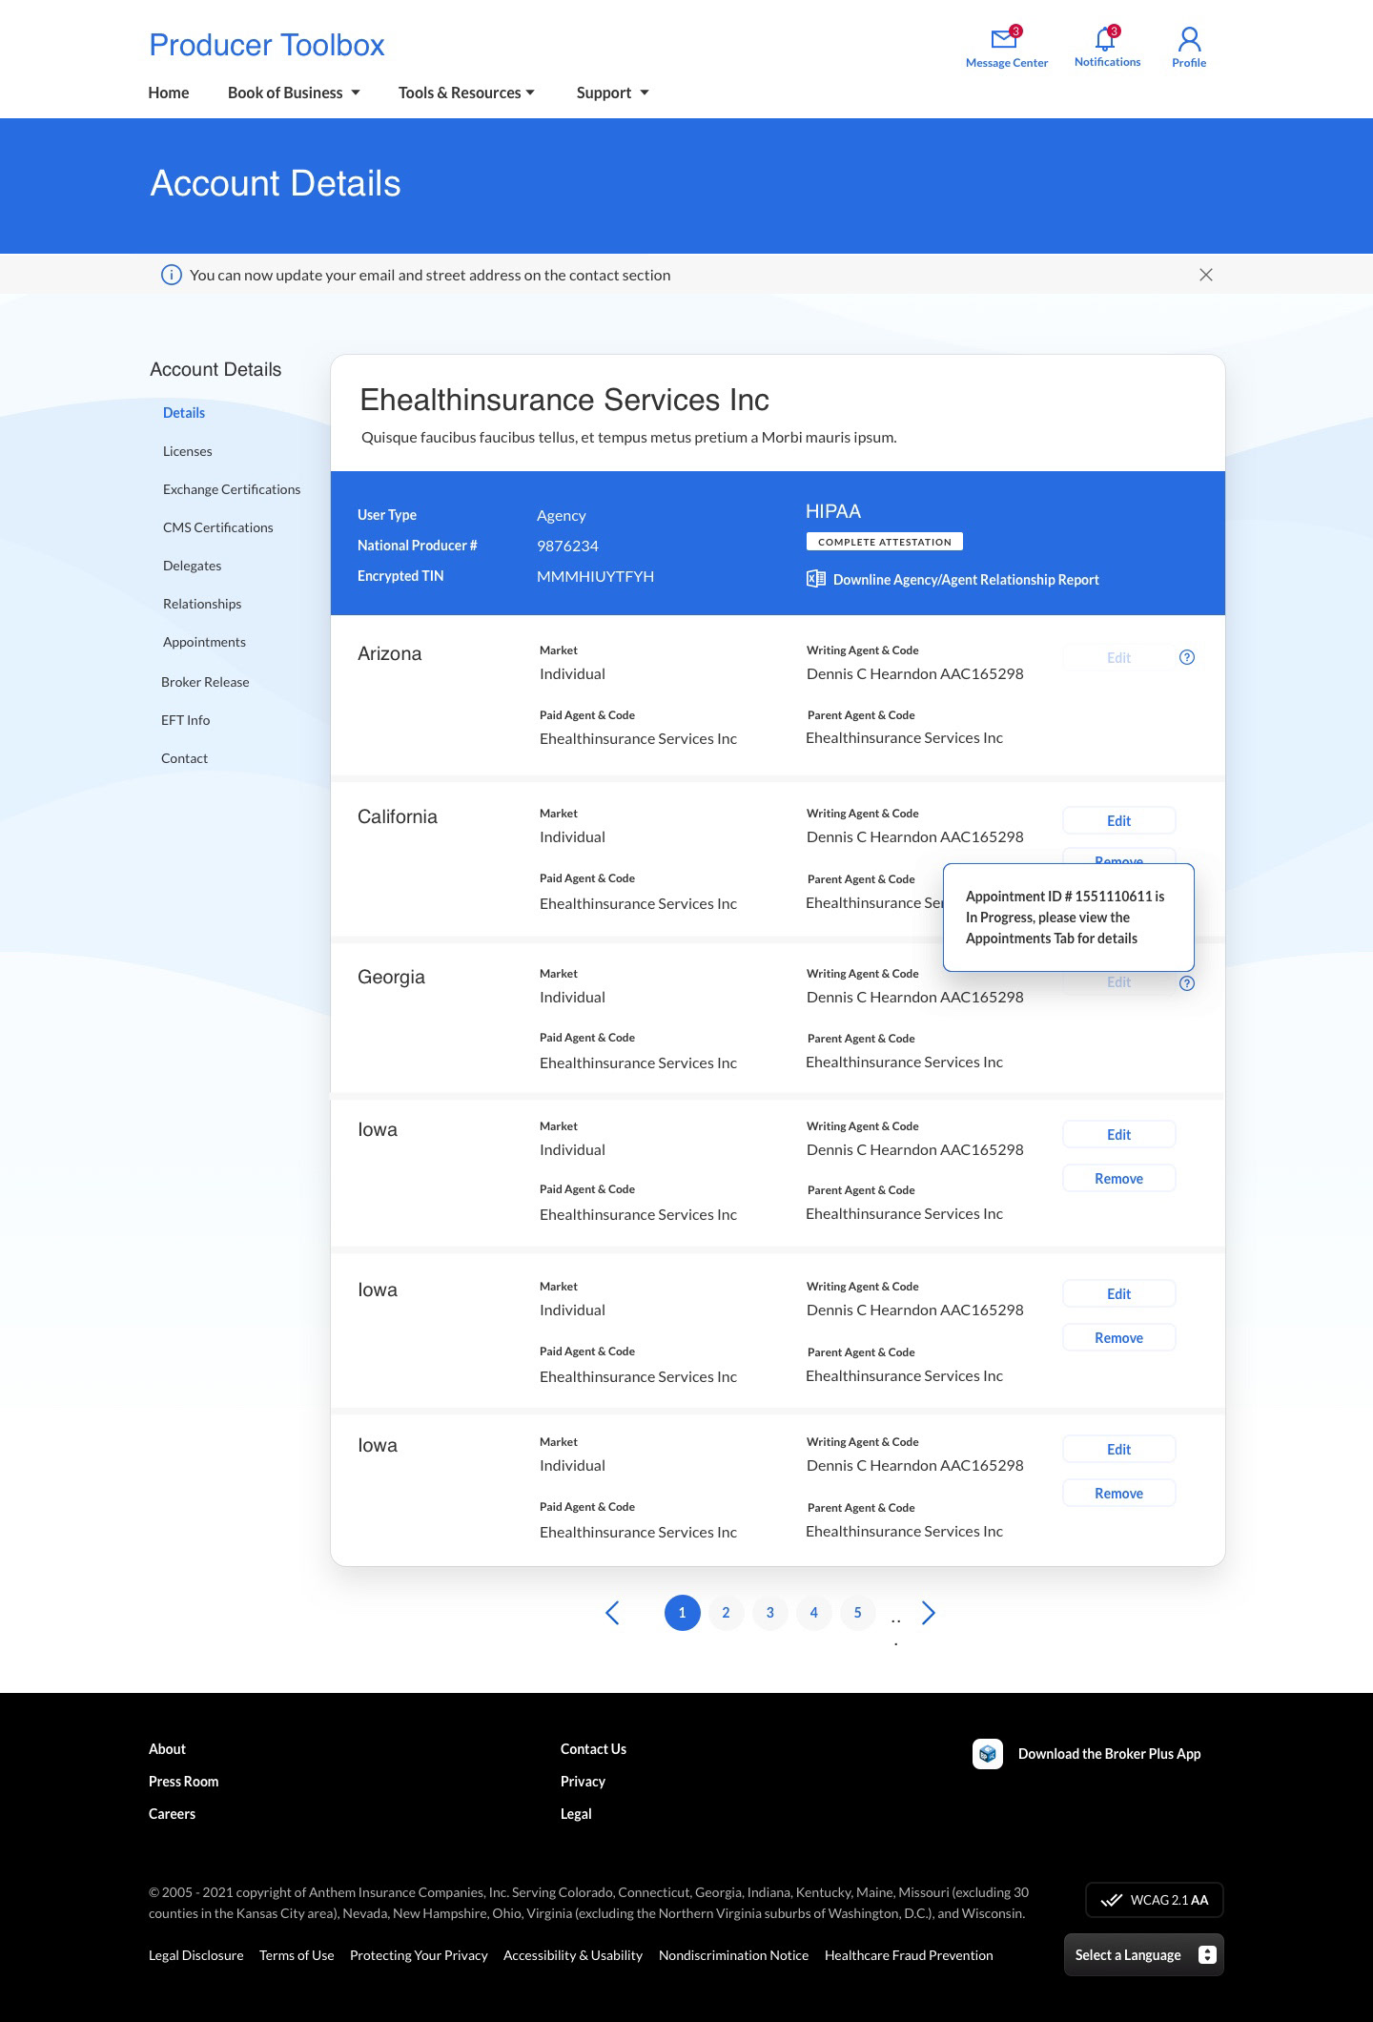1373x2022 pixels.
Task: Open Healthcare Fraud Prevention link
Action: pos(909,1955)
